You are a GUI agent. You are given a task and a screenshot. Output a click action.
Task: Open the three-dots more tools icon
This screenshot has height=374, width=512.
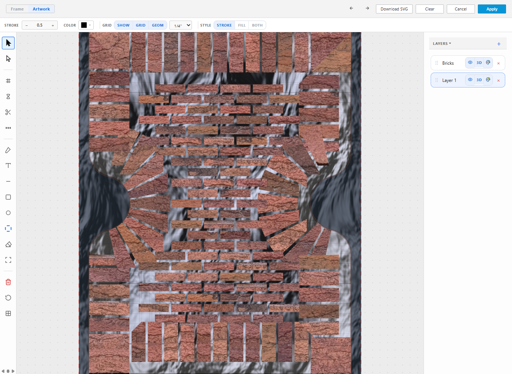pyautogui.click(x=8, y=128)
